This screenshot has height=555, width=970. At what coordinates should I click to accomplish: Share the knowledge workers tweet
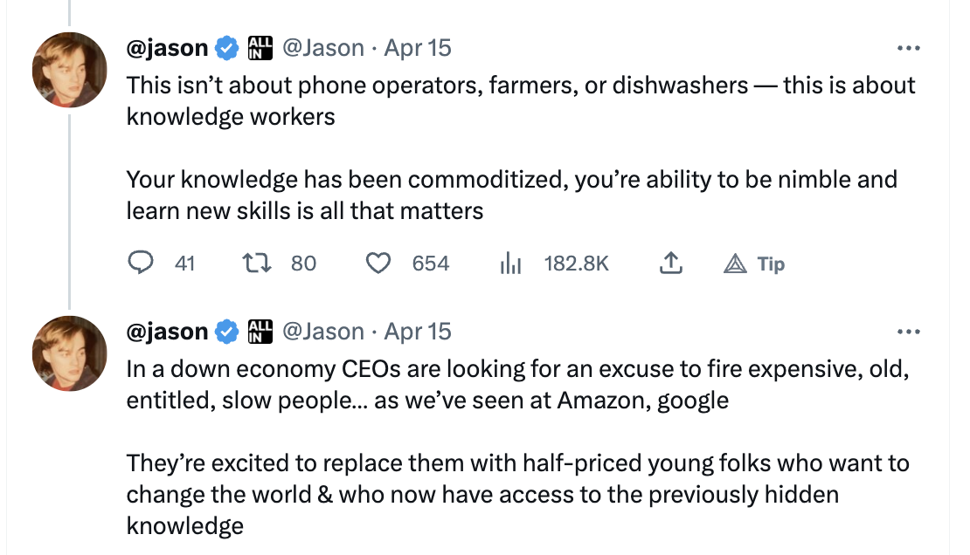[x=670, y=263]
